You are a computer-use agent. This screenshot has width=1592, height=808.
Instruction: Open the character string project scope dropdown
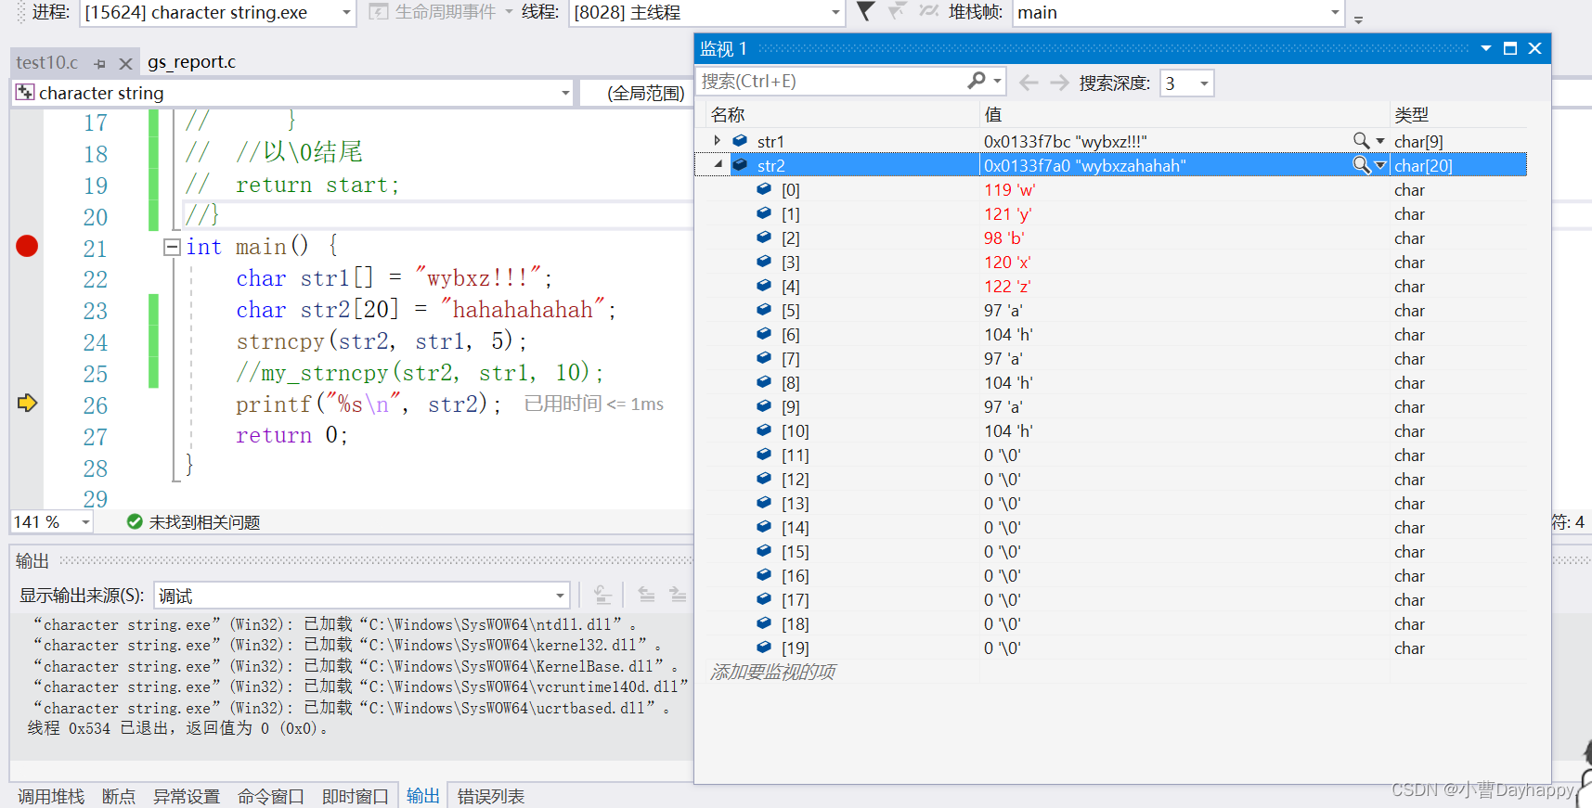(292, 93)
